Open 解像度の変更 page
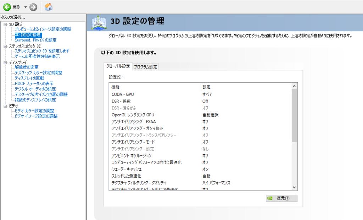Screen dimensions: 363x220 (x=26, y=67)
